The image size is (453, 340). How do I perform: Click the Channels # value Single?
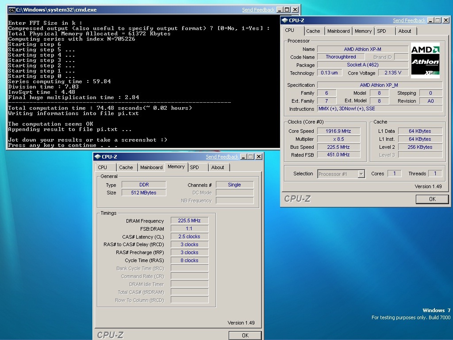pyautogui.click(x=234, y=185)
